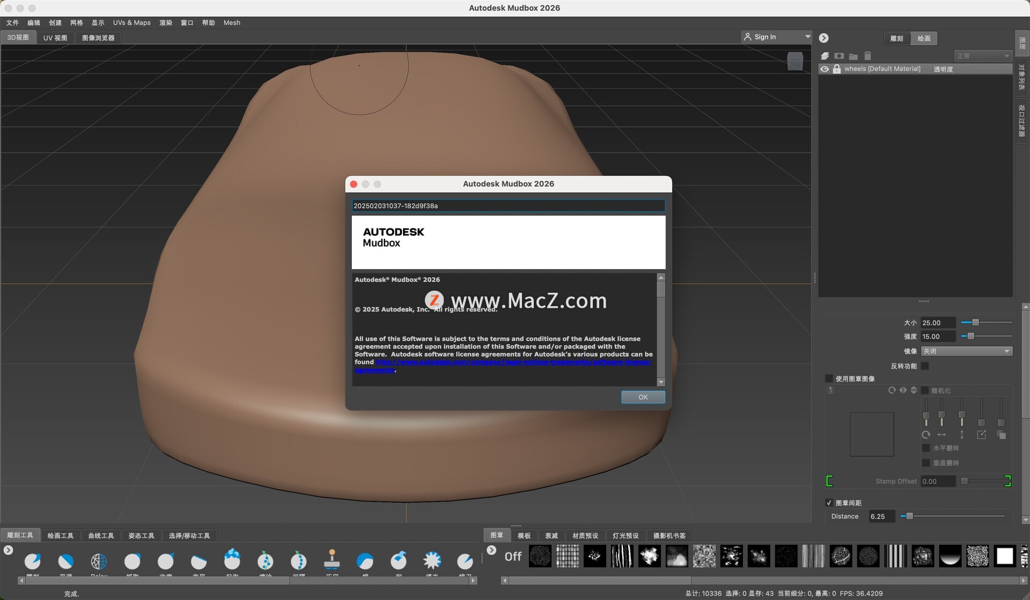Expand the sculpt tools tray arrow

click(x=8, y=550)
